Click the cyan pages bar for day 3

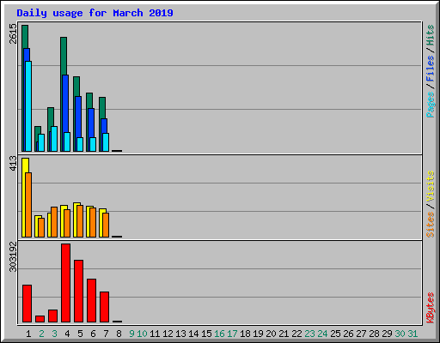54,139
